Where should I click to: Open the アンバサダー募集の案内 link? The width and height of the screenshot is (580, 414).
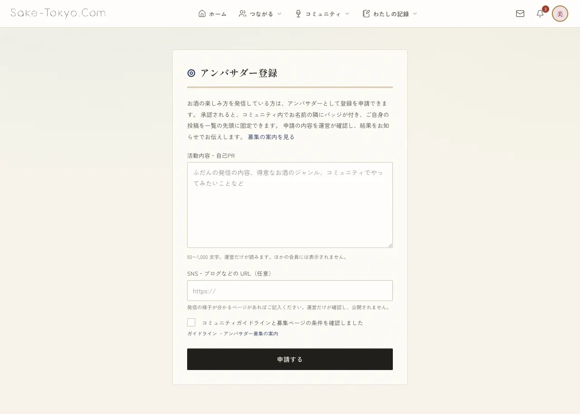click(x=251, y=334)
